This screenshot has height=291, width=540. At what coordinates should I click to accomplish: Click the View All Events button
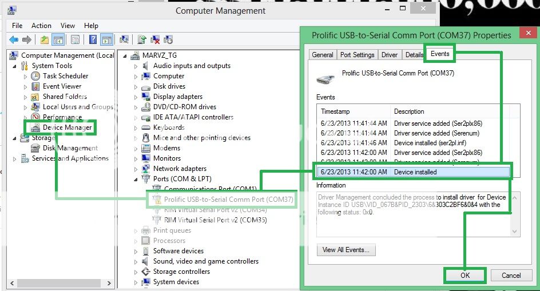click(x=346, y=250)
